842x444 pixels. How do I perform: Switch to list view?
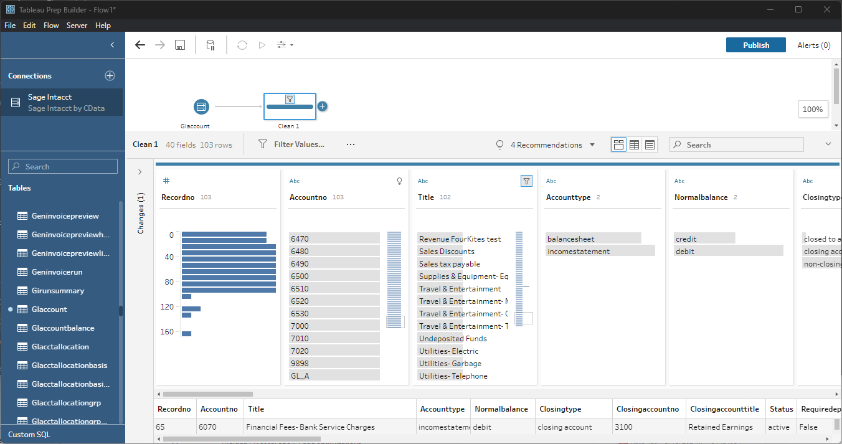(x=650, y=144)
